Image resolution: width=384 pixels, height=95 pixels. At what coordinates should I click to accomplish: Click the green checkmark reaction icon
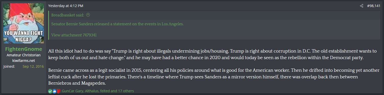pyautogui.click(x=50, y=91)
